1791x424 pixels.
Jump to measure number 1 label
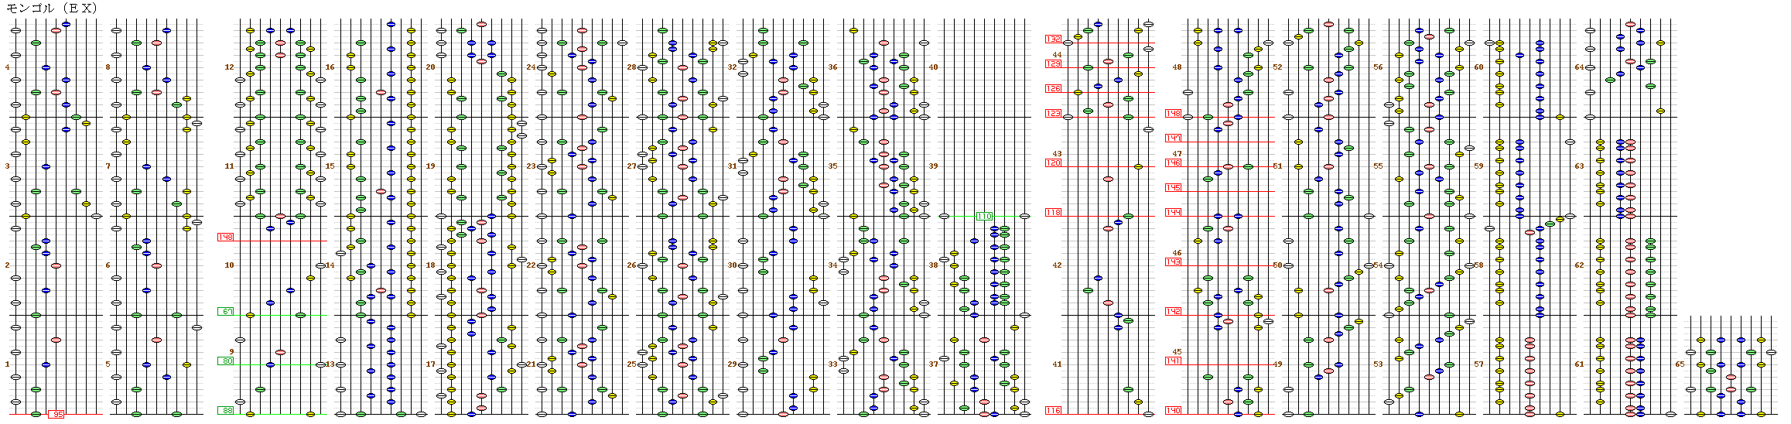[x=8, y=364]
